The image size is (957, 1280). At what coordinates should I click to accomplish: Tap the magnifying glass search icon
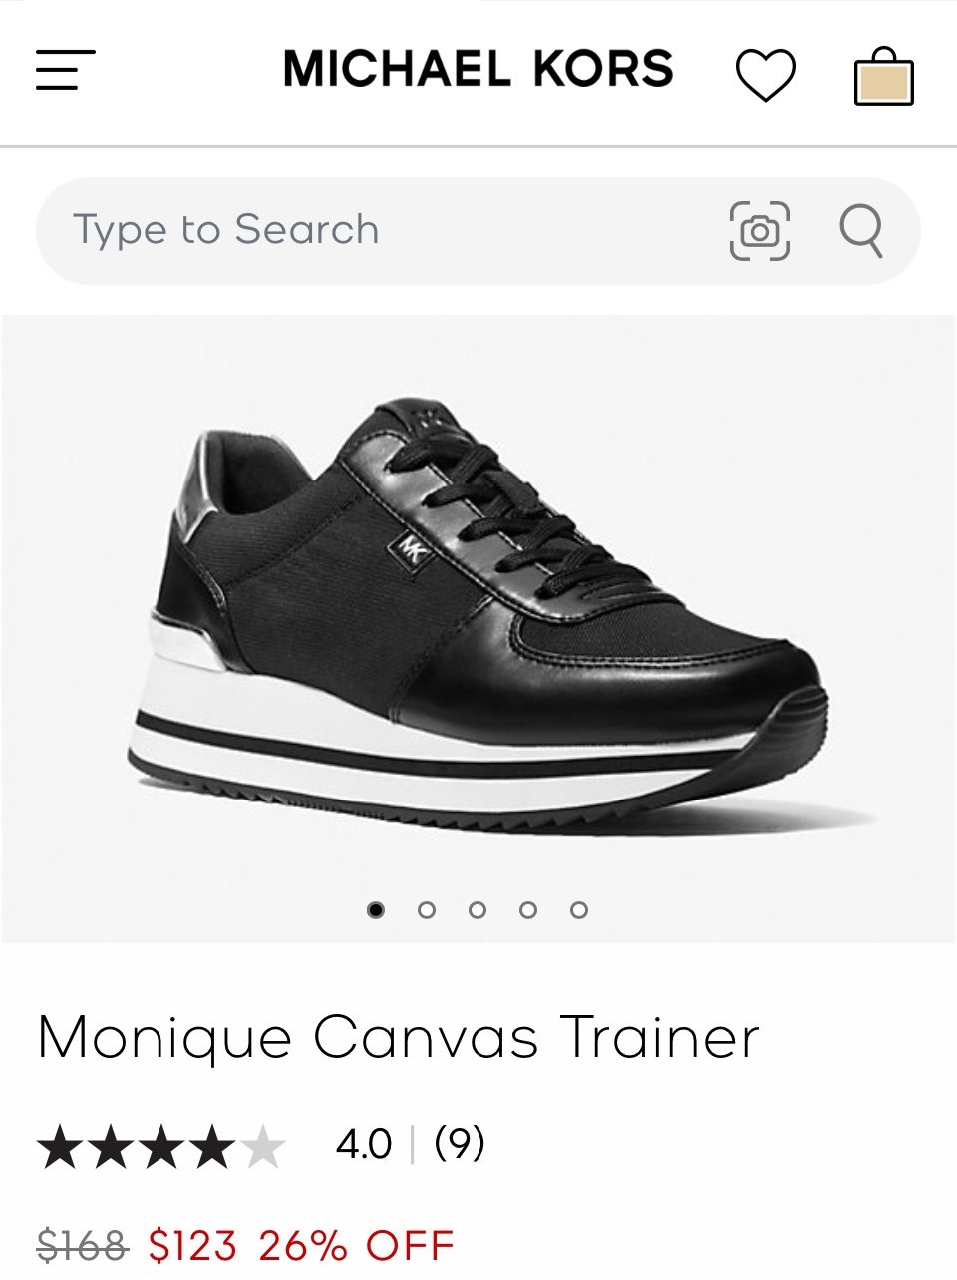pos(861,231)
